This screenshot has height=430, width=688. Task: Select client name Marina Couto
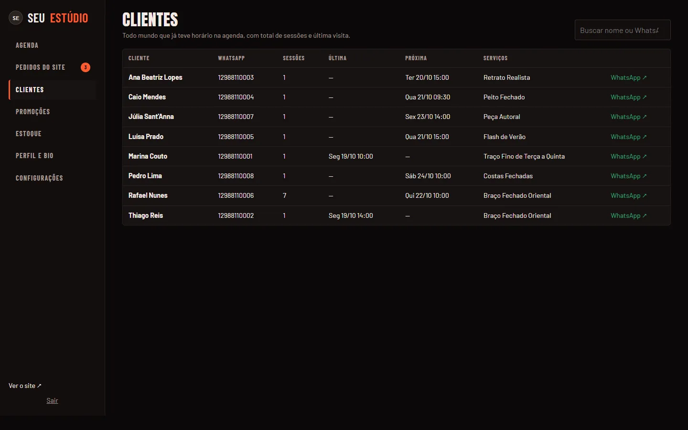tap(148, 156)
